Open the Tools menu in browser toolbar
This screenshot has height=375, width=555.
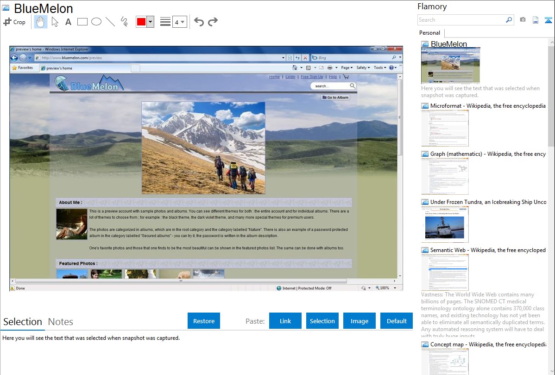pyautogui.click(x=380, y=68)
